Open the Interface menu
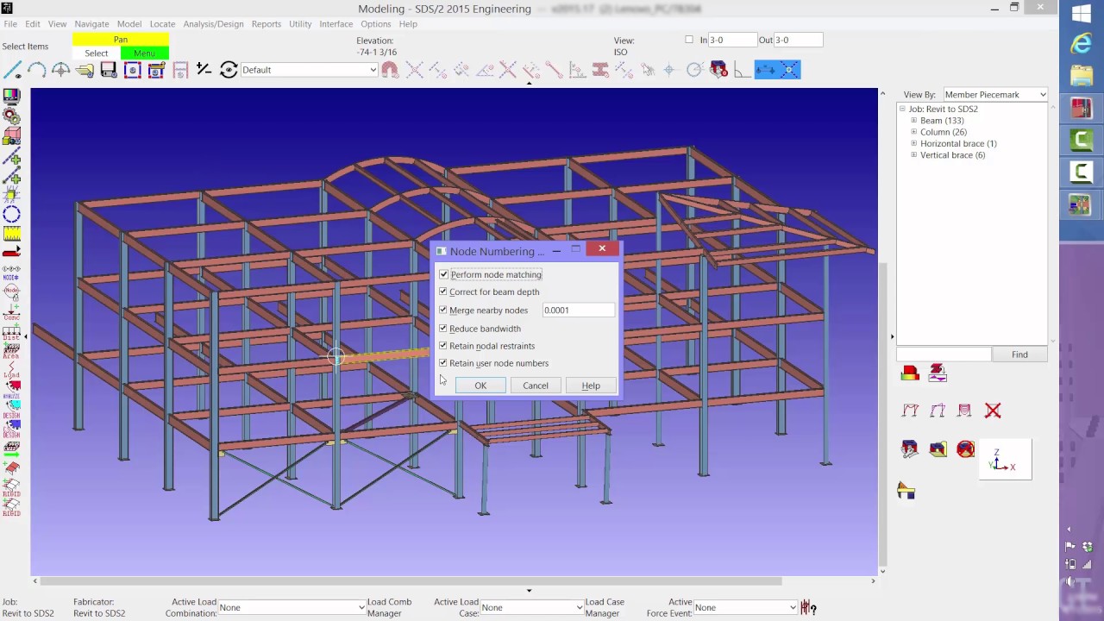This screenshot has height=621, width=1104. [336, 24]
